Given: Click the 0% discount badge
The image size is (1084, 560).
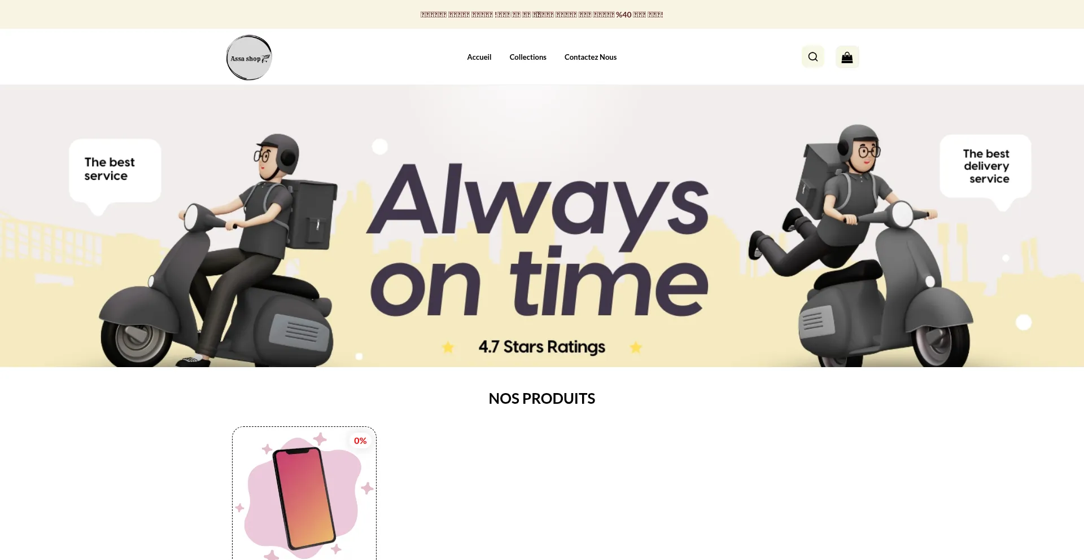Looking at the screenshot, I should pyautogui.click(x=360, y=441).
